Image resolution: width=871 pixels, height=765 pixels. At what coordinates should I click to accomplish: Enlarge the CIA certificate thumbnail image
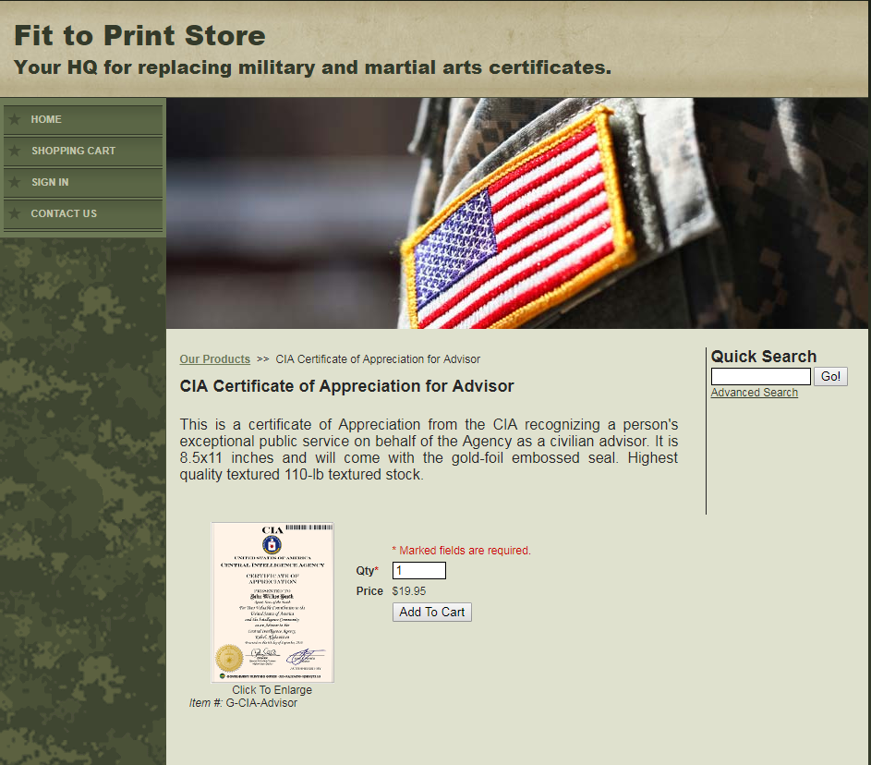pyautogui.click(x=272, y=602)
